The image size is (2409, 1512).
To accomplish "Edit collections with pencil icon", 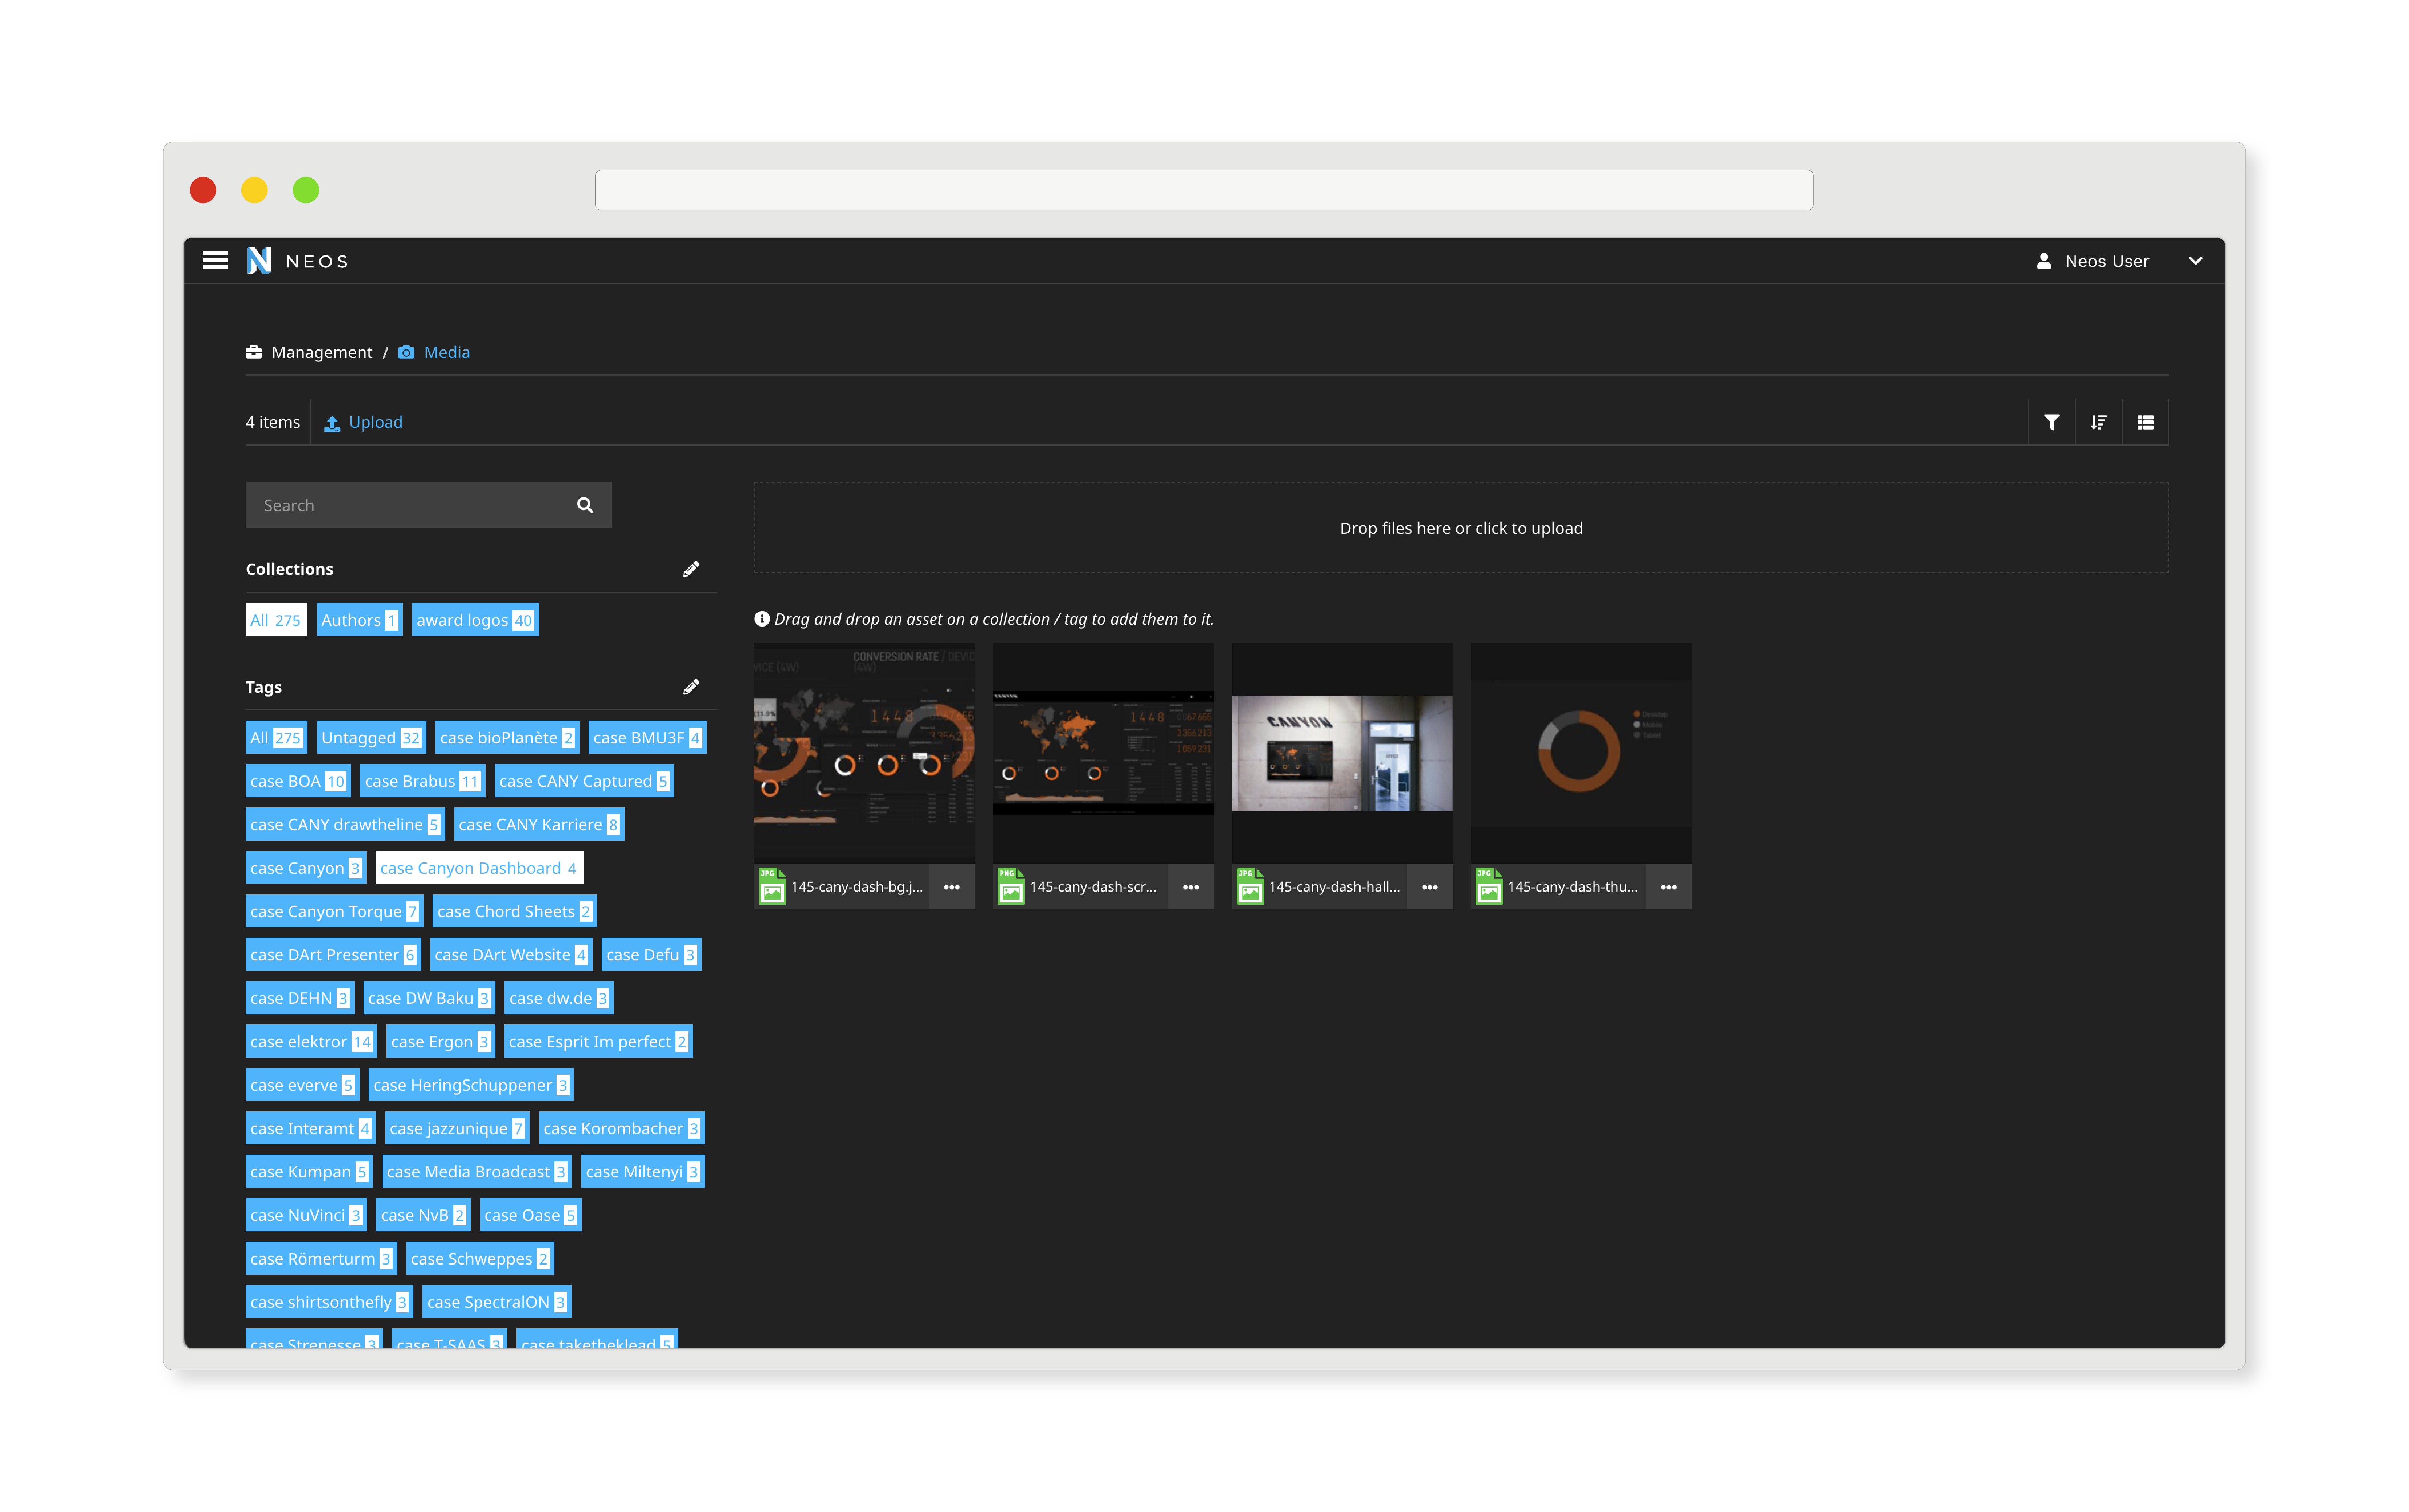I will [691, 569].
